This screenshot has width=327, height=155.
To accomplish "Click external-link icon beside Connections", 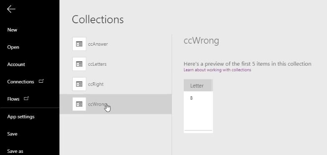I will pyautogui.click(x=41, y=81).
